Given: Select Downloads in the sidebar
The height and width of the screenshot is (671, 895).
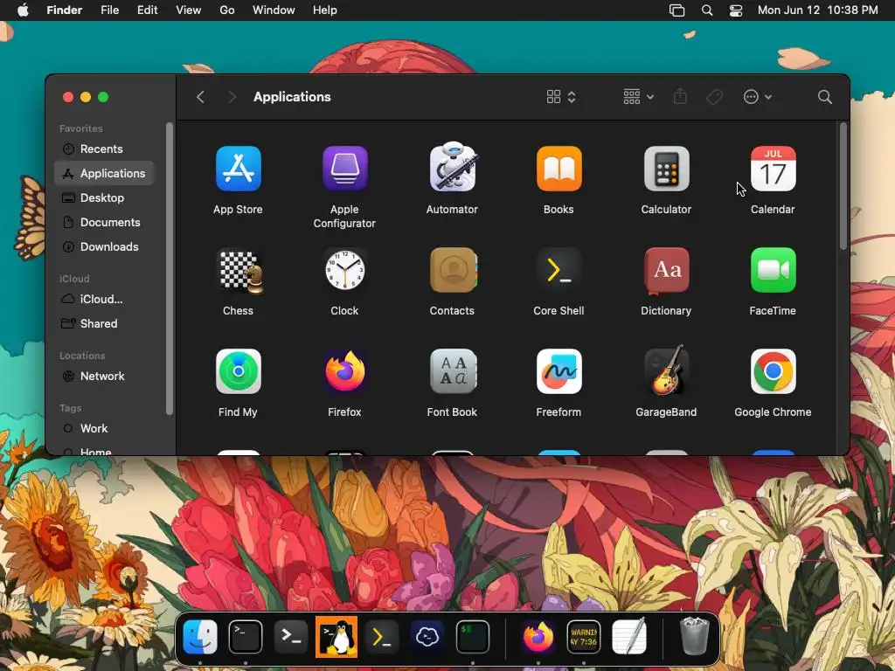Looking at the screenshot, I should (105, 247).
